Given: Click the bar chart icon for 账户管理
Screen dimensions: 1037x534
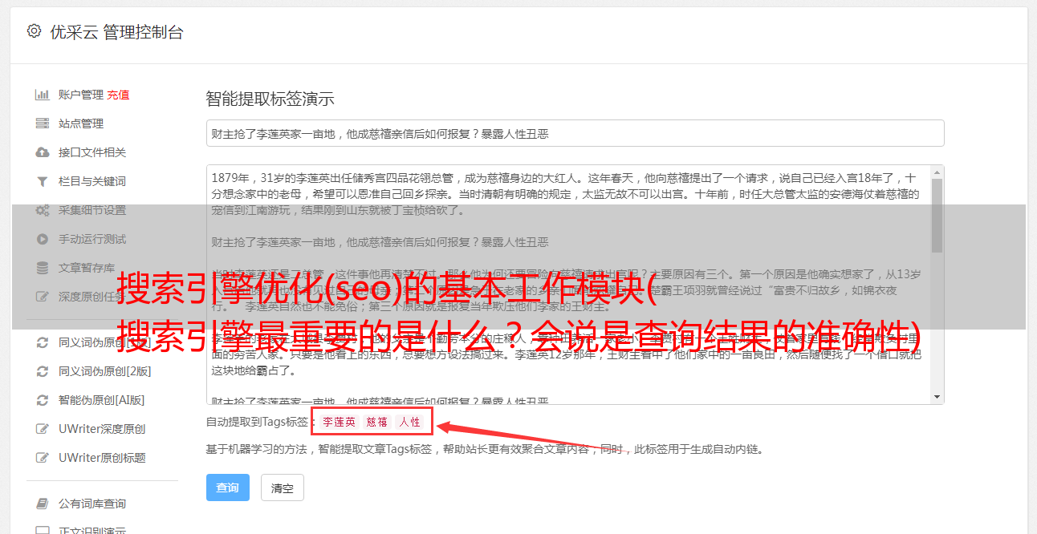Looking at the screenshot, I should pos(42,95).
